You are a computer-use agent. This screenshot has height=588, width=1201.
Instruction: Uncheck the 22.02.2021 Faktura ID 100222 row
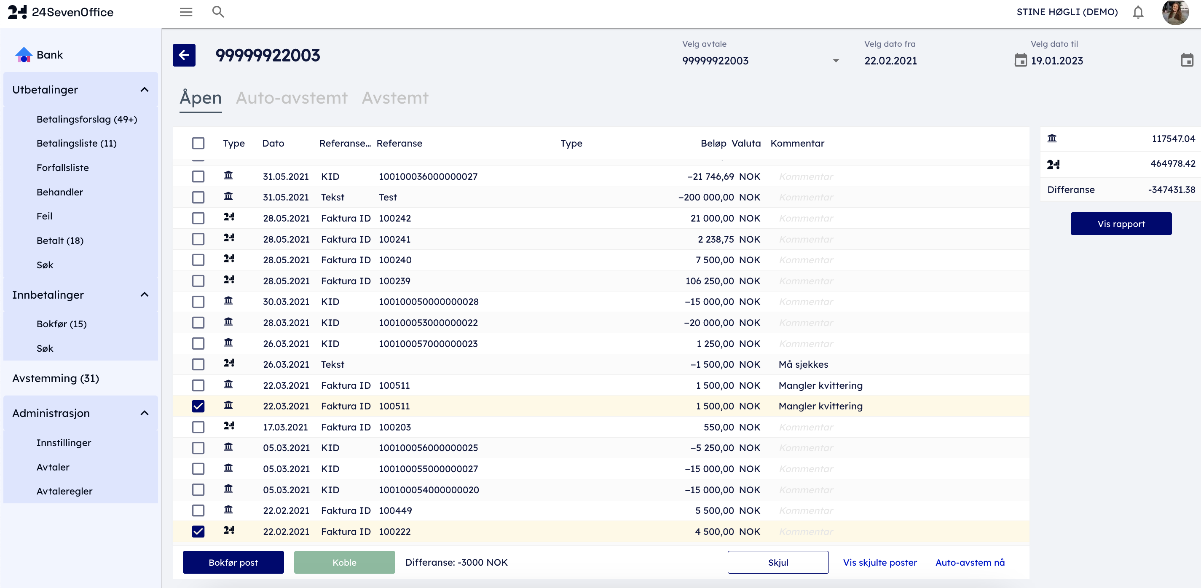[x=198, y=531]
